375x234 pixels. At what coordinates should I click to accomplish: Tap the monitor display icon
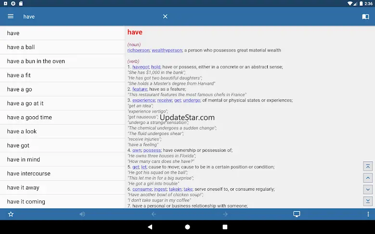pos(297,214)
